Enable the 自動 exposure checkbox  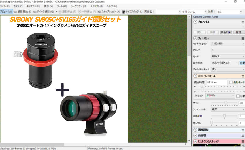pyautogui.click(x=238, y=96)
